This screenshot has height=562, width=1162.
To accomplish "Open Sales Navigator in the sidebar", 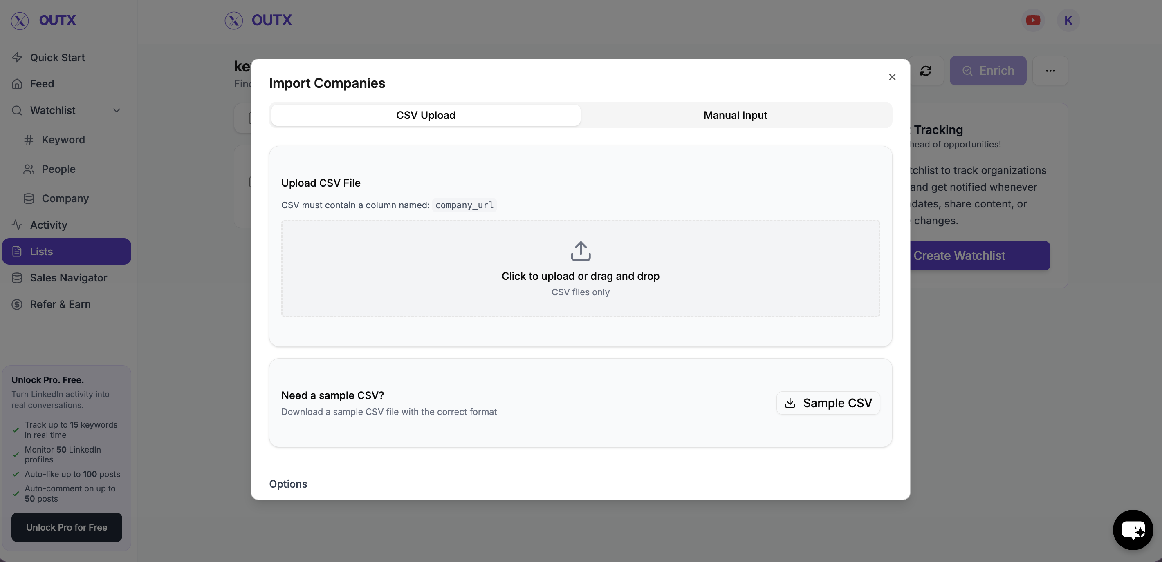I will [68, 278].
